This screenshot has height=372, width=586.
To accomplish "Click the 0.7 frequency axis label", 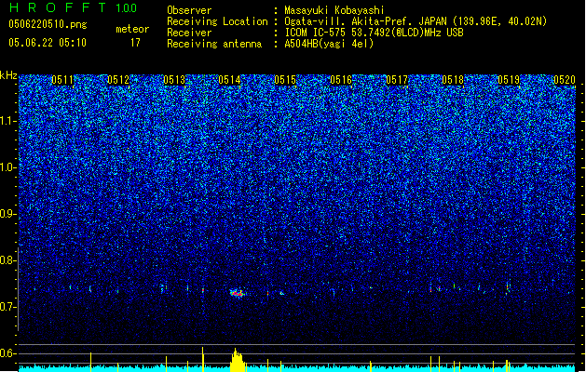I will point(7,307).
